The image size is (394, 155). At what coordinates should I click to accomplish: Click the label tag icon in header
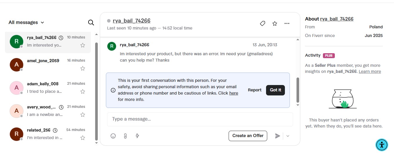tap(263, 23)
